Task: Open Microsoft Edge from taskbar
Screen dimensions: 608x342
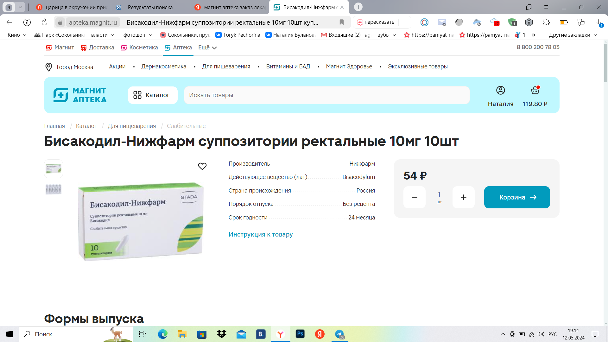Action: (163, 334)
